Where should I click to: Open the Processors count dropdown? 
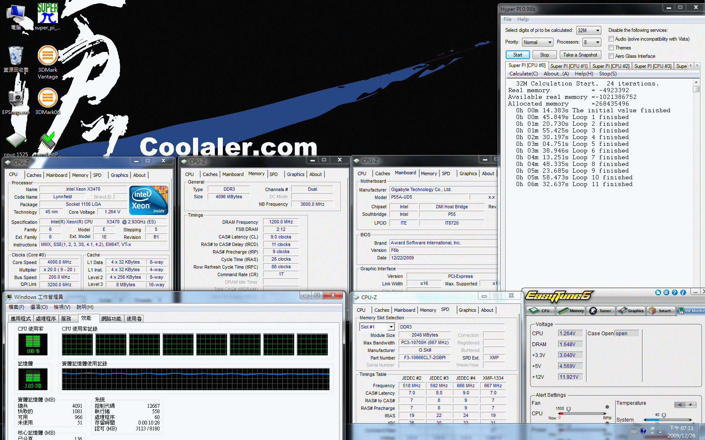[592, 42]
